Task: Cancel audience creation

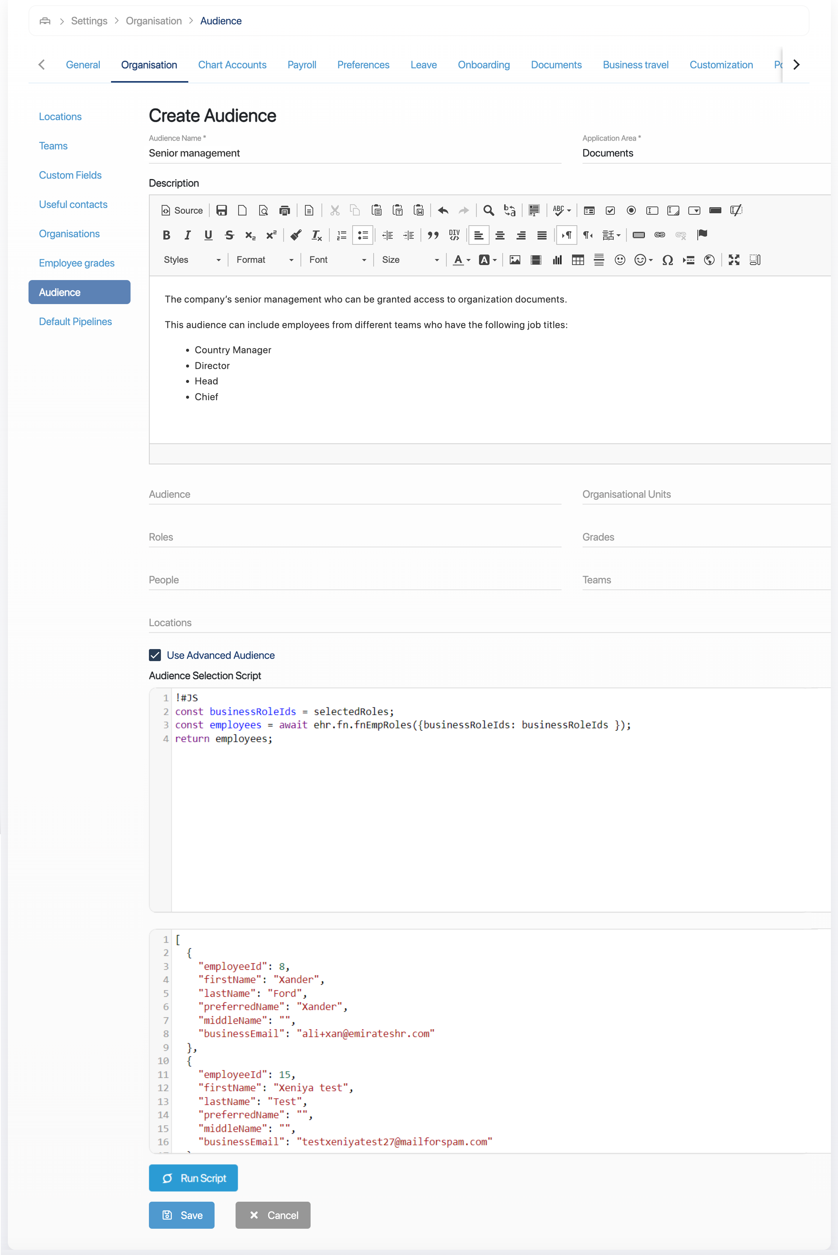Action: tap(273, 1215)
